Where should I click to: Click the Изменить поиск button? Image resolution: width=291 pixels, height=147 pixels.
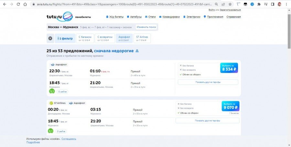[x=146, y=27]
